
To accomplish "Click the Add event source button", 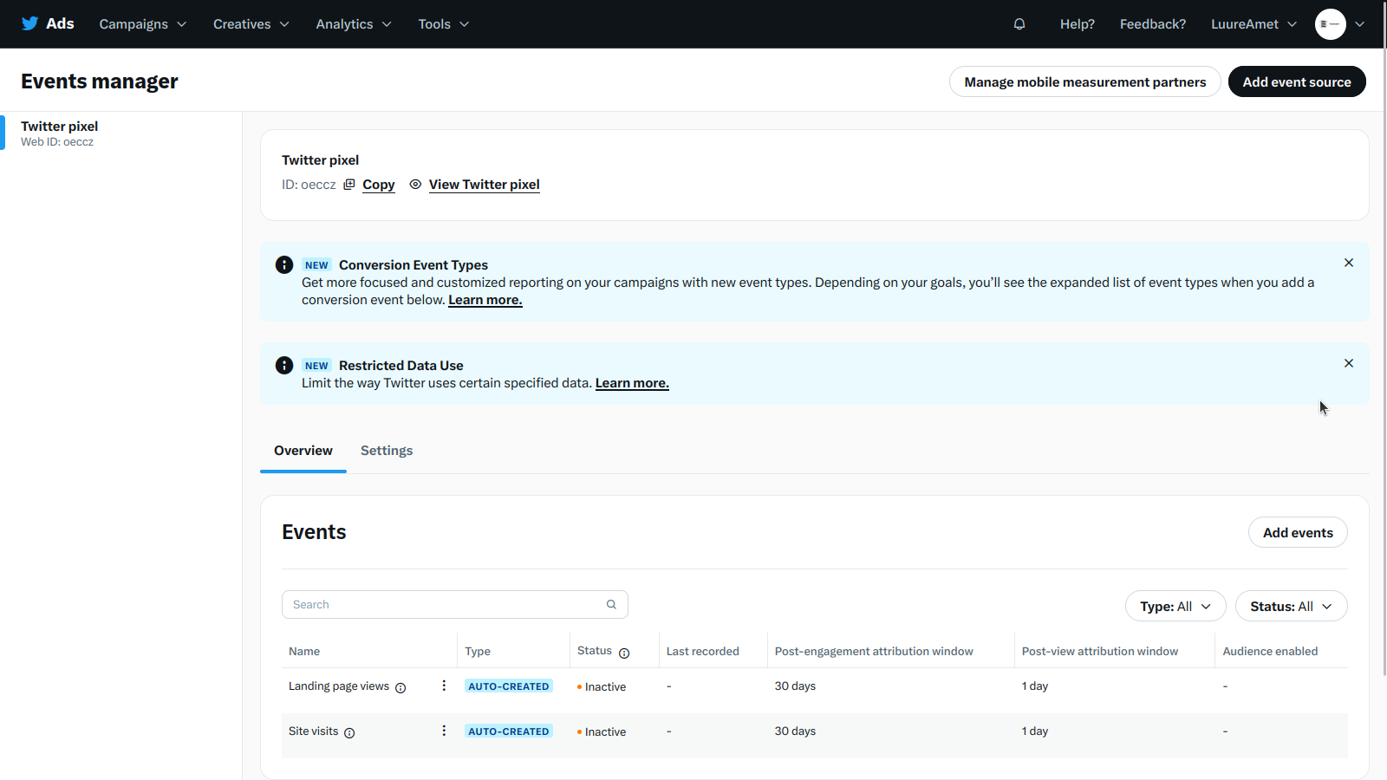I will (x=1296, y=81).
